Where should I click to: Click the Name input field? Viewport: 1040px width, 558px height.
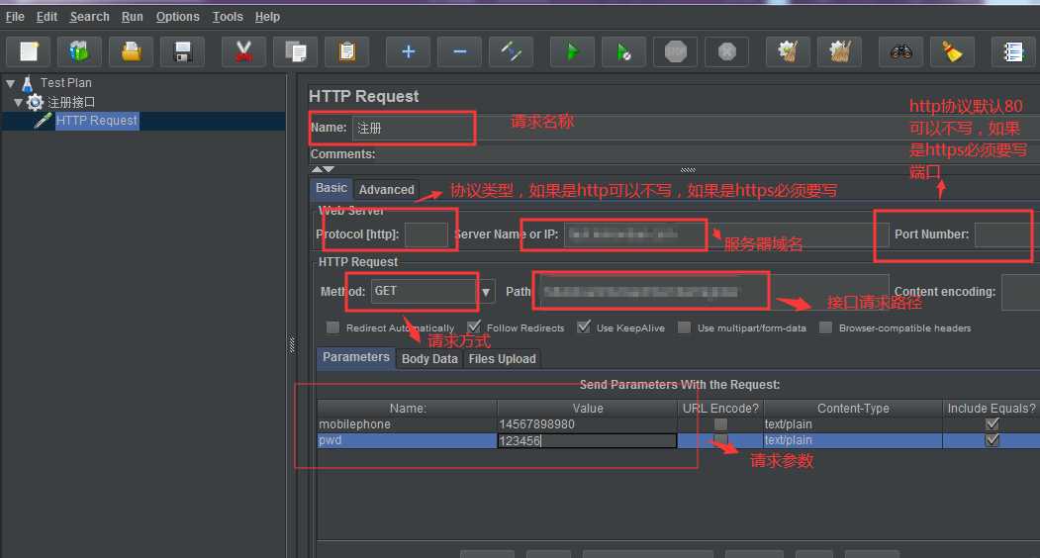(x=697, y=128)
